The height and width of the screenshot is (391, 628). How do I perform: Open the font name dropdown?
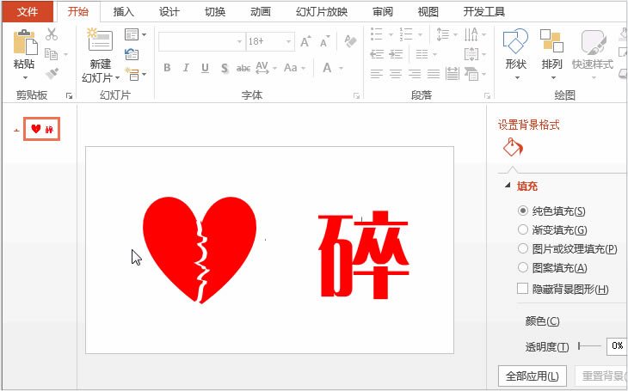(239, 41)
